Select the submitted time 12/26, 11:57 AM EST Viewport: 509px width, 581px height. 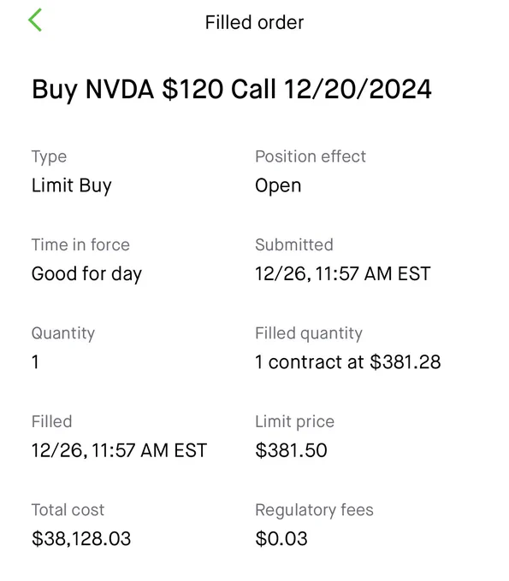pos(343,274)
